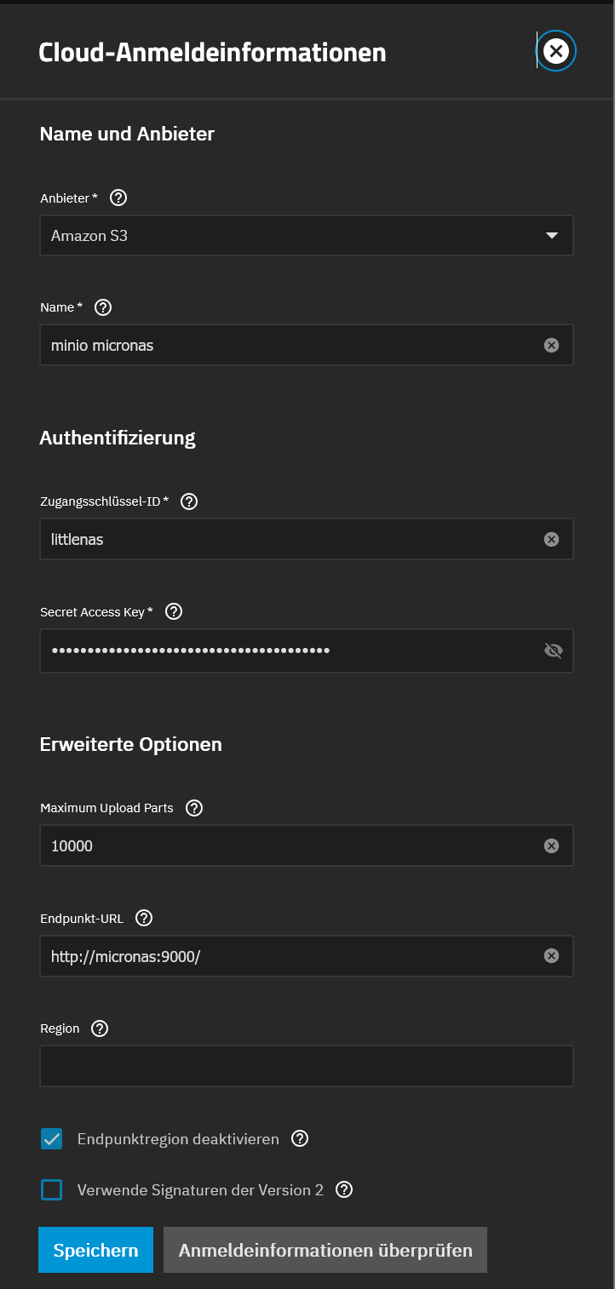Click the help icon next to Name
This screenshot has width=615, height=1289.
tap(102, 307)
